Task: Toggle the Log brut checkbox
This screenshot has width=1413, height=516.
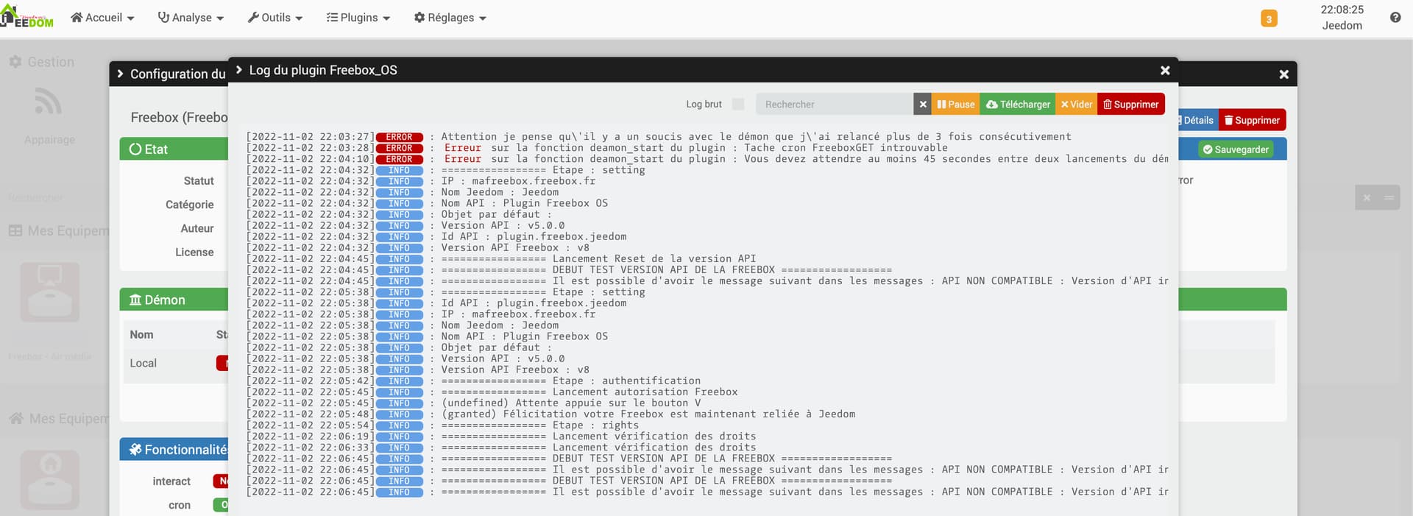Action: click(x=738, y=105)
